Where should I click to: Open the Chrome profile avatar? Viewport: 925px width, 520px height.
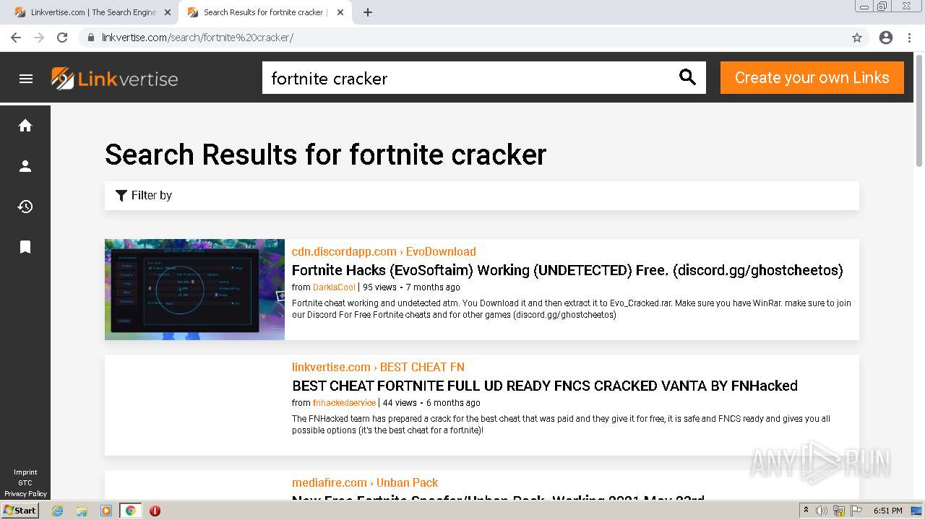tap(886, 38)
